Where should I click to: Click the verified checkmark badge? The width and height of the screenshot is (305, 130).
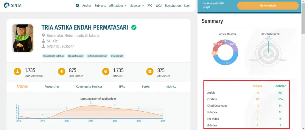click(134, 28)
